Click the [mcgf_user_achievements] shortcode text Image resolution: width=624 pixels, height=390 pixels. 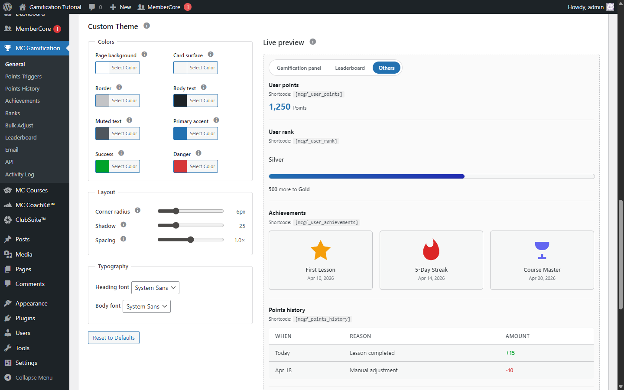coord(327,222)
